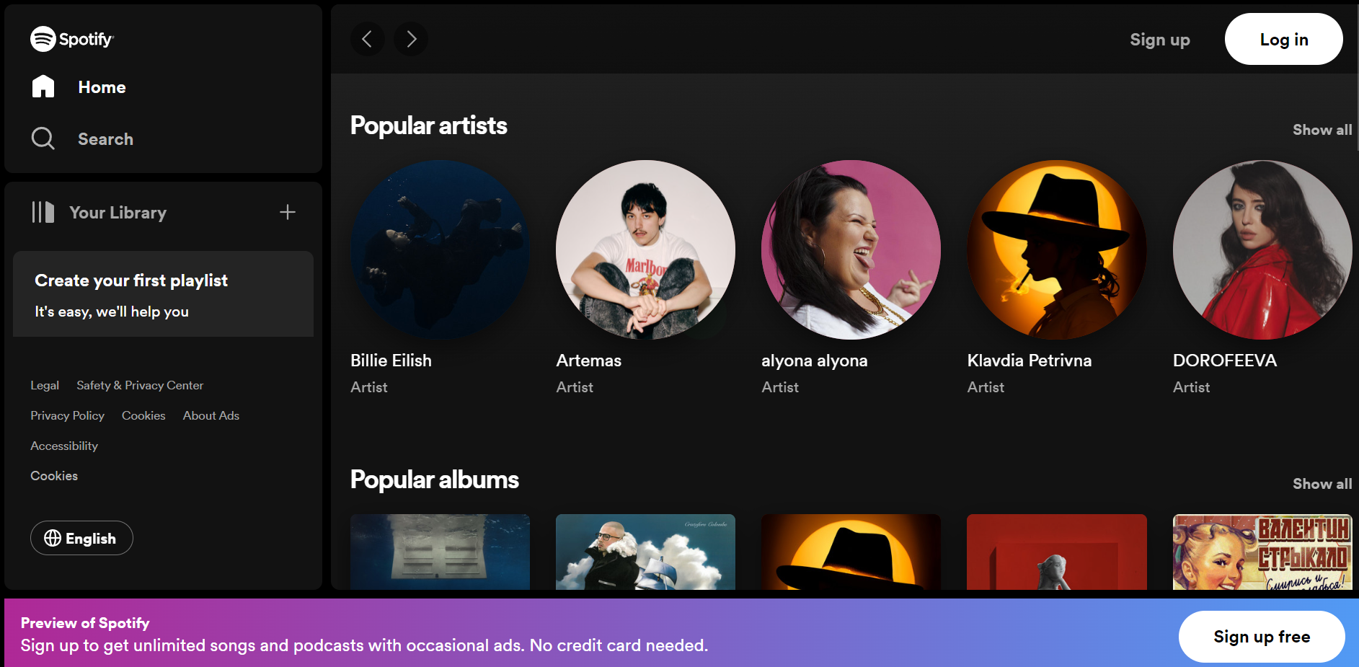Open the underwater album cover
The image size is (1359, 667).
[440, 552]
